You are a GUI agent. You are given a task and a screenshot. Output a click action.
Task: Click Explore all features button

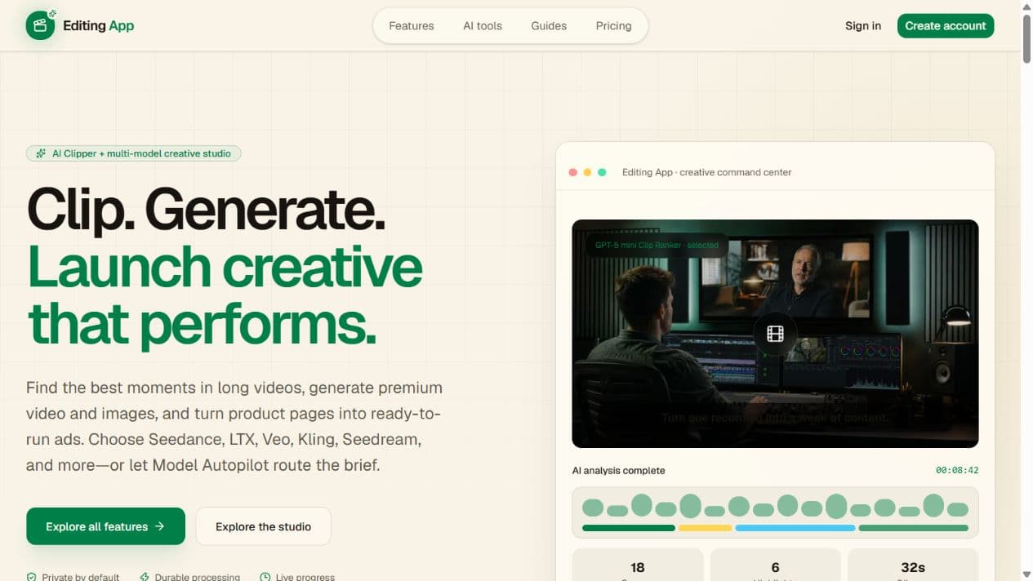[x=105, y=526]
